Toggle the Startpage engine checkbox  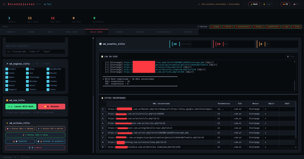coord(27,77)
